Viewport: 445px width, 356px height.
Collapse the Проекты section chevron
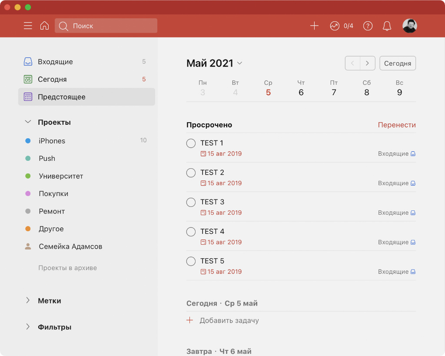point(28,122)
